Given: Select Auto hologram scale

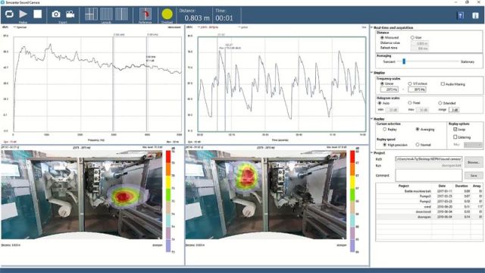Looking at the screenshot, I should (380, 103).
